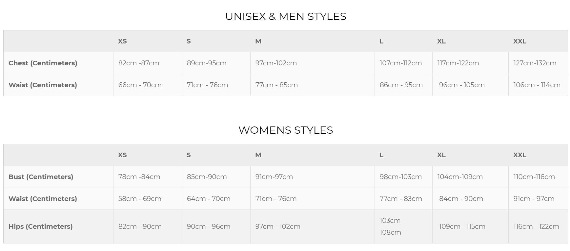Click the 89cm-95cm chest cell
This screenshot has width=570, height=251.
pos(207,63)
